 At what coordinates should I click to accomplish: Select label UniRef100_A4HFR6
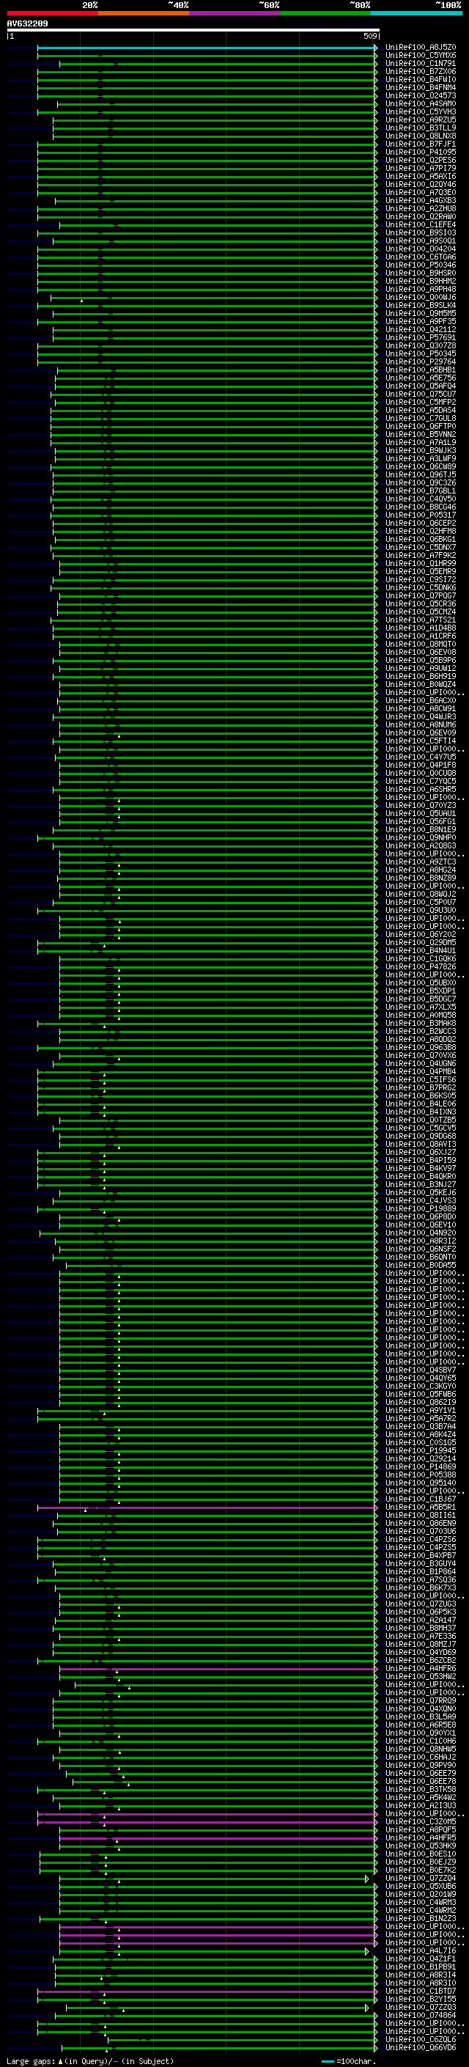pos(421,1668)
